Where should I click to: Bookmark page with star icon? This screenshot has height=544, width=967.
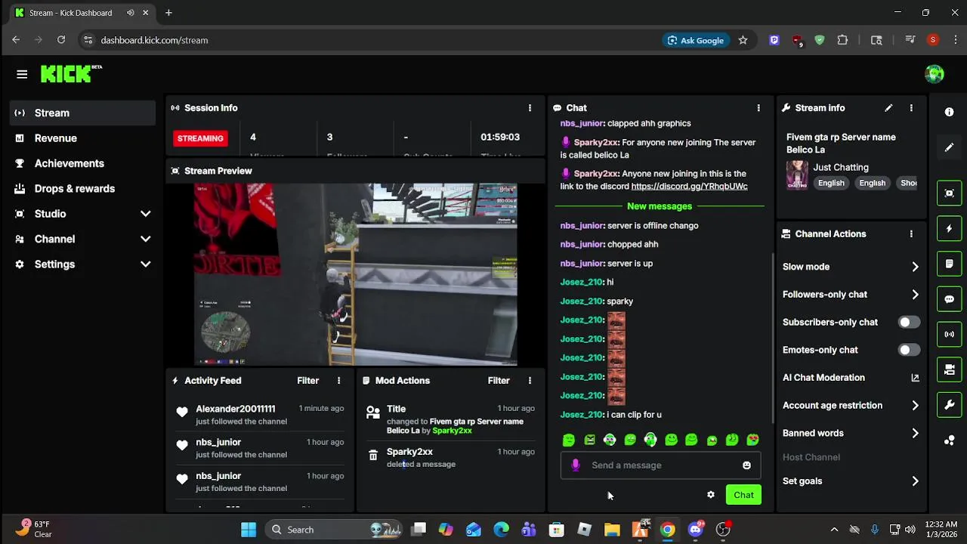743,40
